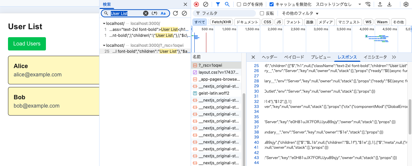Open the スロットリングなし throttling dropdown
The image size is (412, 166).
[338, 4]
